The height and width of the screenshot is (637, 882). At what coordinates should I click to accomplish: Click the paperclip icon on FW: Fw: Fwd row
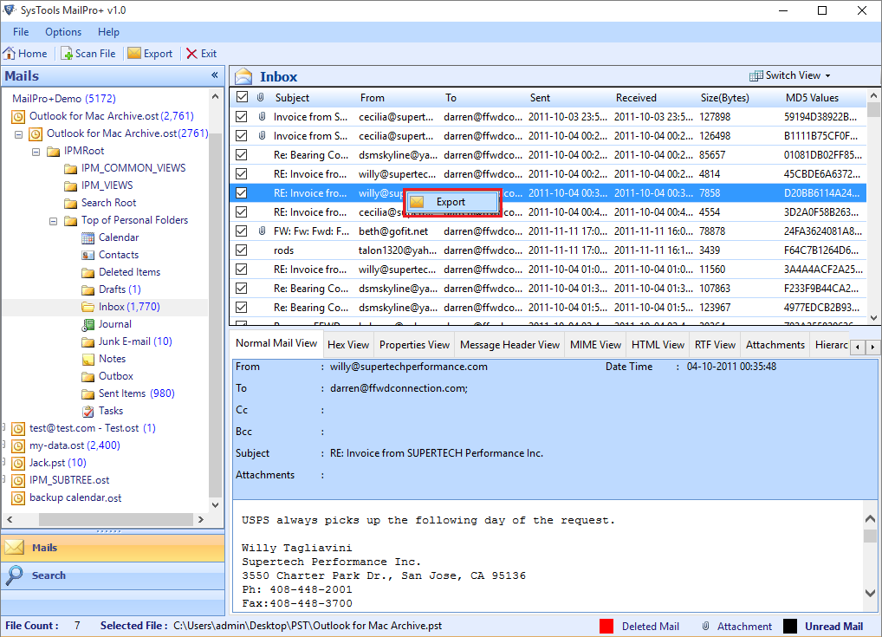point(262,231)
